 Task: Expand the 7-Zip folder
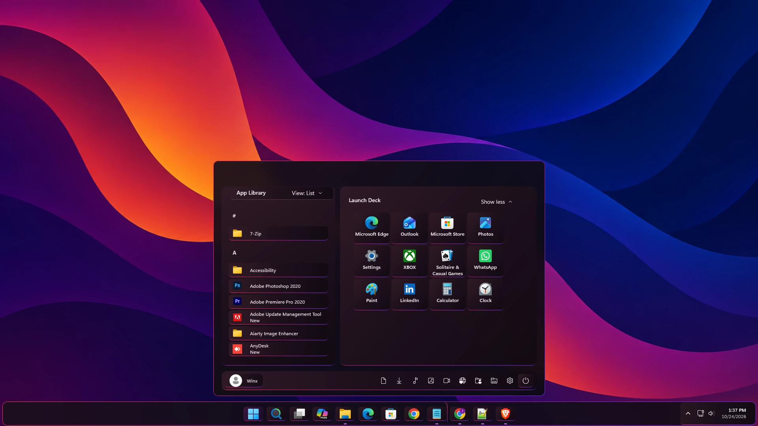pyautogui.click(x=278, y=233)
